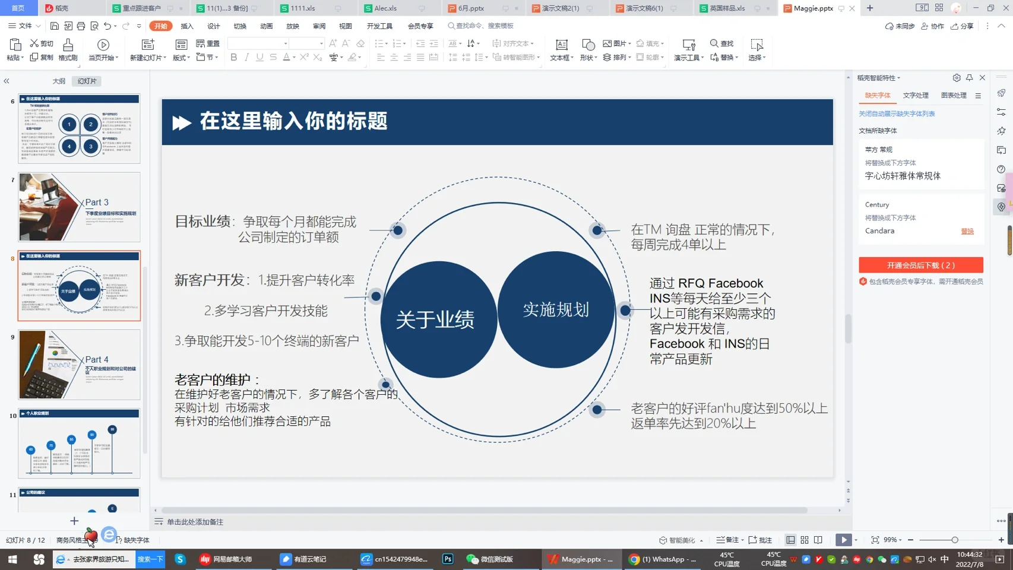Open Photoshop from the taskbar
The width and height of the screenshot is (1013, 570).
448,559
